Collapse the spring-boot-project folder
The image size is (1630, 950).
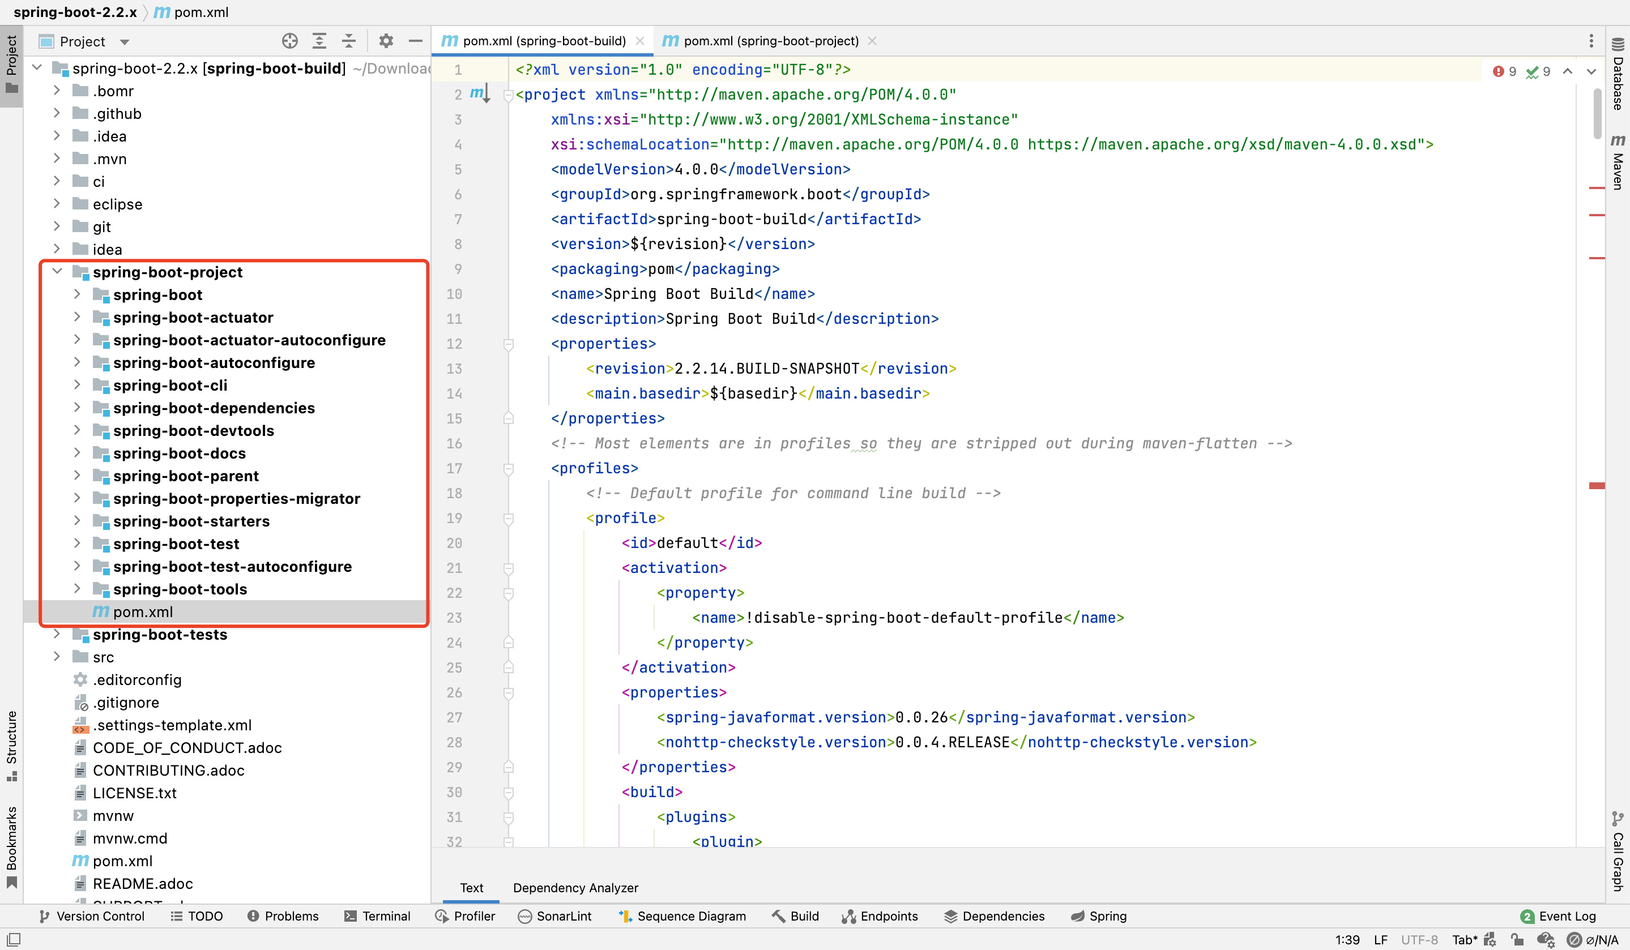[x=57, y=272]
